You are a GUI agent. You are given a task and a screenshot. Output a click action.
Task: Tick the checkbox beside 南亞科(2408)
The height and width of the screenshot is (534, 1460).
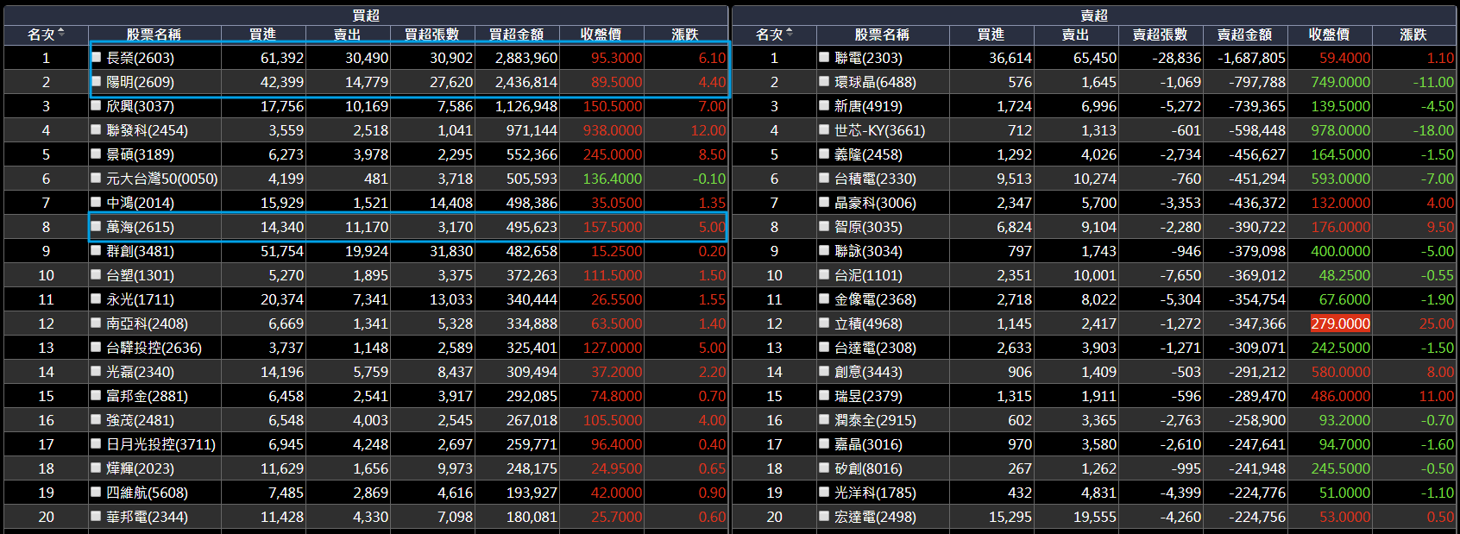tap(97, 323)
